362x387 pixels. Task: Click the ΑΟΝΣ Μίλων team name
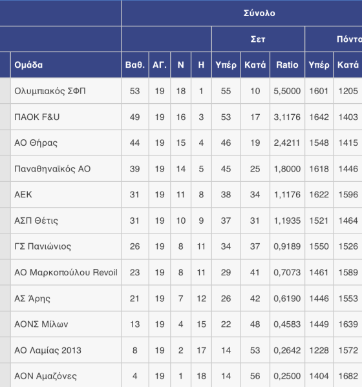click(41, 324)
